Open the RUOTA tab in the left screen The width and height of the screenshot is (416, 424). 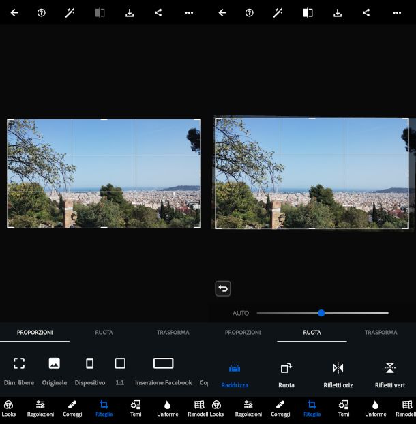pyautogui.click(x=104, y=333)
